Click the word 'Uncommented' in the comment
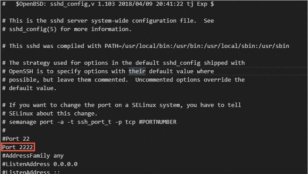Viewport: 308px width, 174px height. pyautogui.click(x=154, y=80)
